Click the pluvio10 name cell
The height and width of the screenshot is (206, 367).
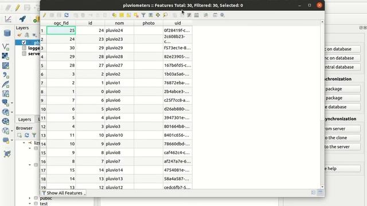tap(119, 135)
